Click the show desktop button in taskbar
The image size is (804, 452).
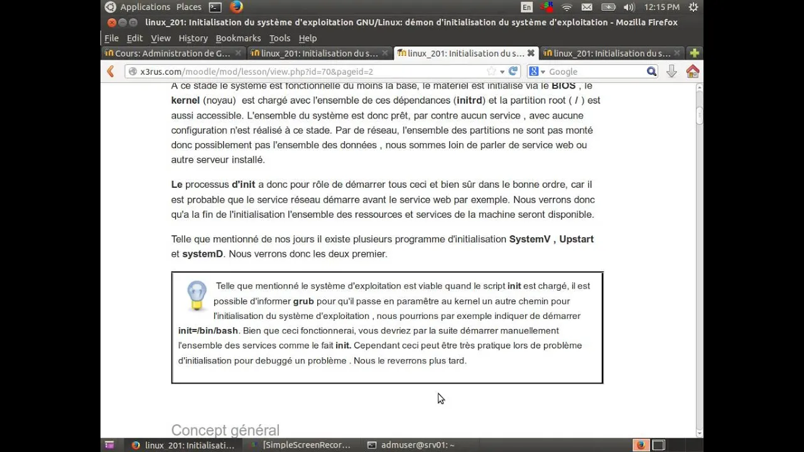click(x=110, y=445)
